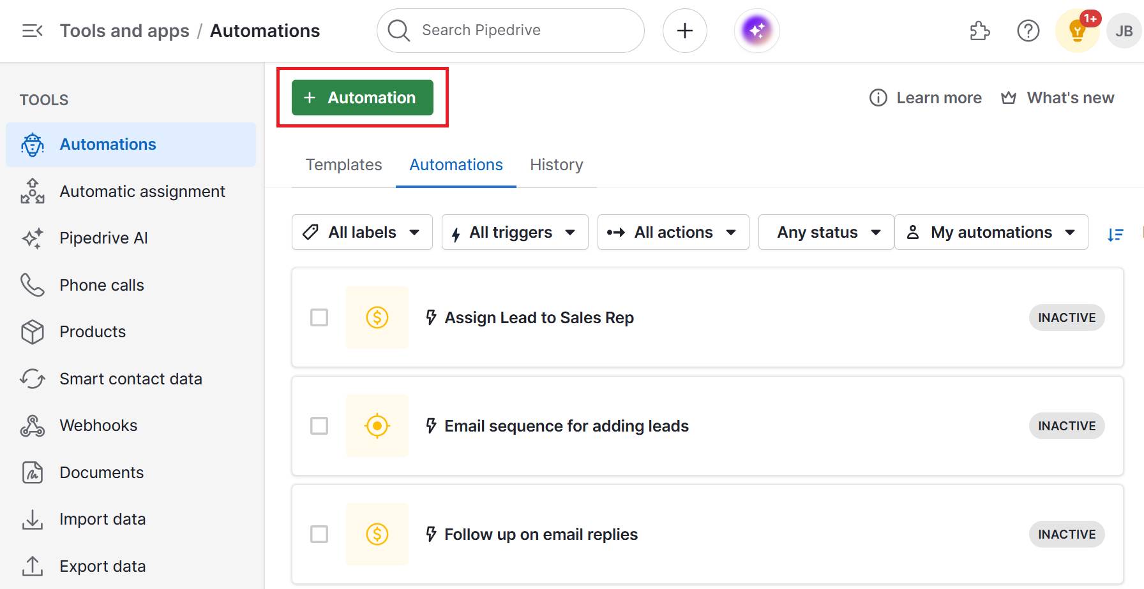Open the All triggers dropdown

click(x=514, y=232)
